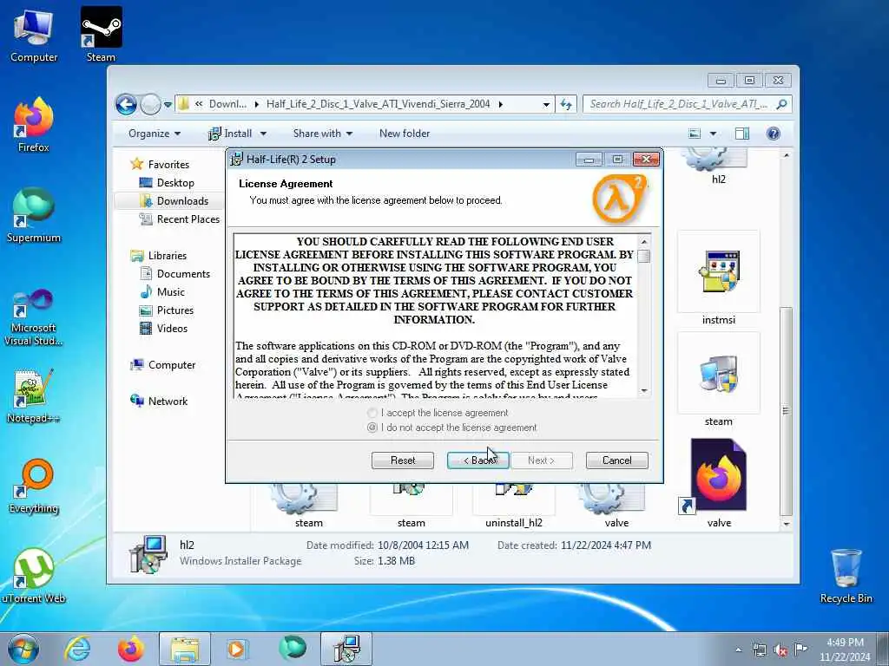Viewport: 889px width, 666px height.
Task: Click the license text scrollbar thumb
Action: click(x=643, y=256)
